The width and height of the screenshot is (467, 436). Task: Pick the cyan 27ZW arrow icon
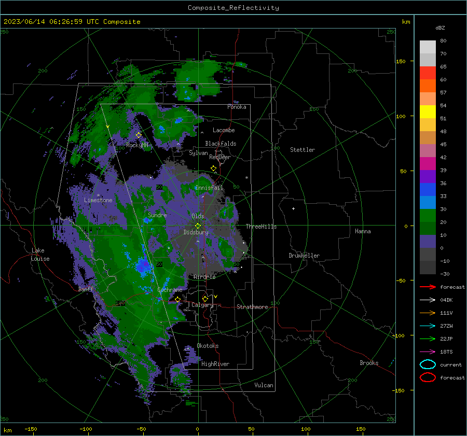428,326
